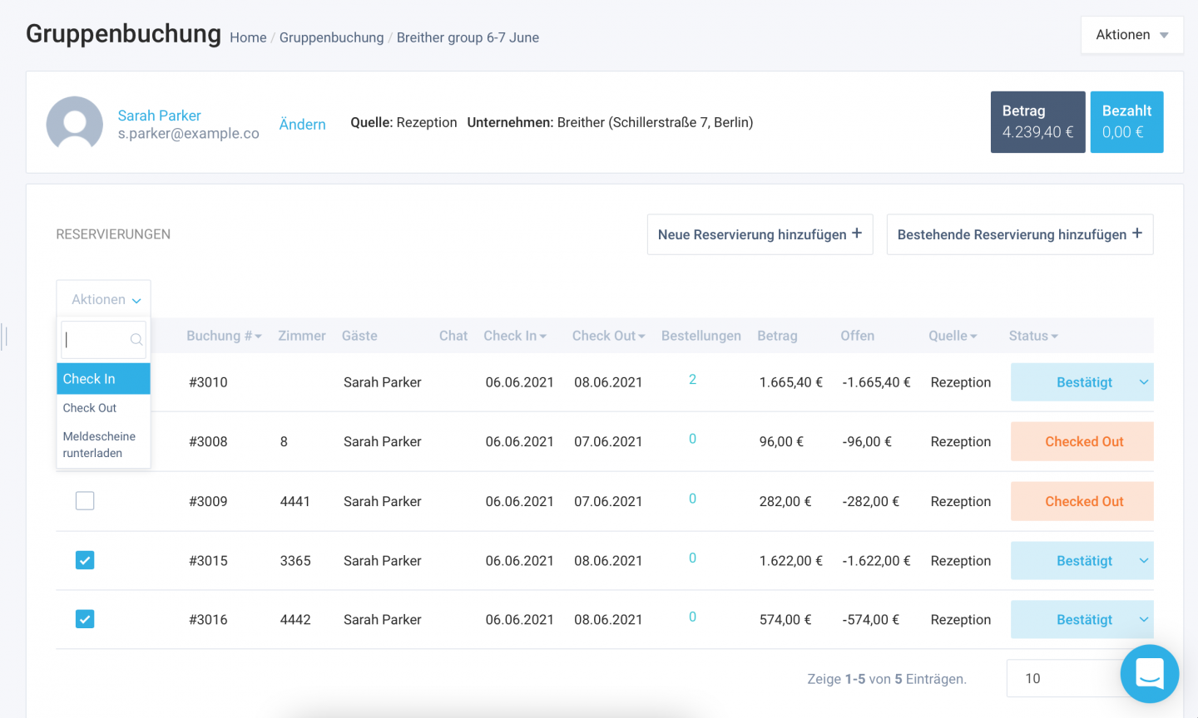The width and height of the screenshot is (1198, 718).
Task: Click the Bestellungen column header
Action: pos(701,336)
